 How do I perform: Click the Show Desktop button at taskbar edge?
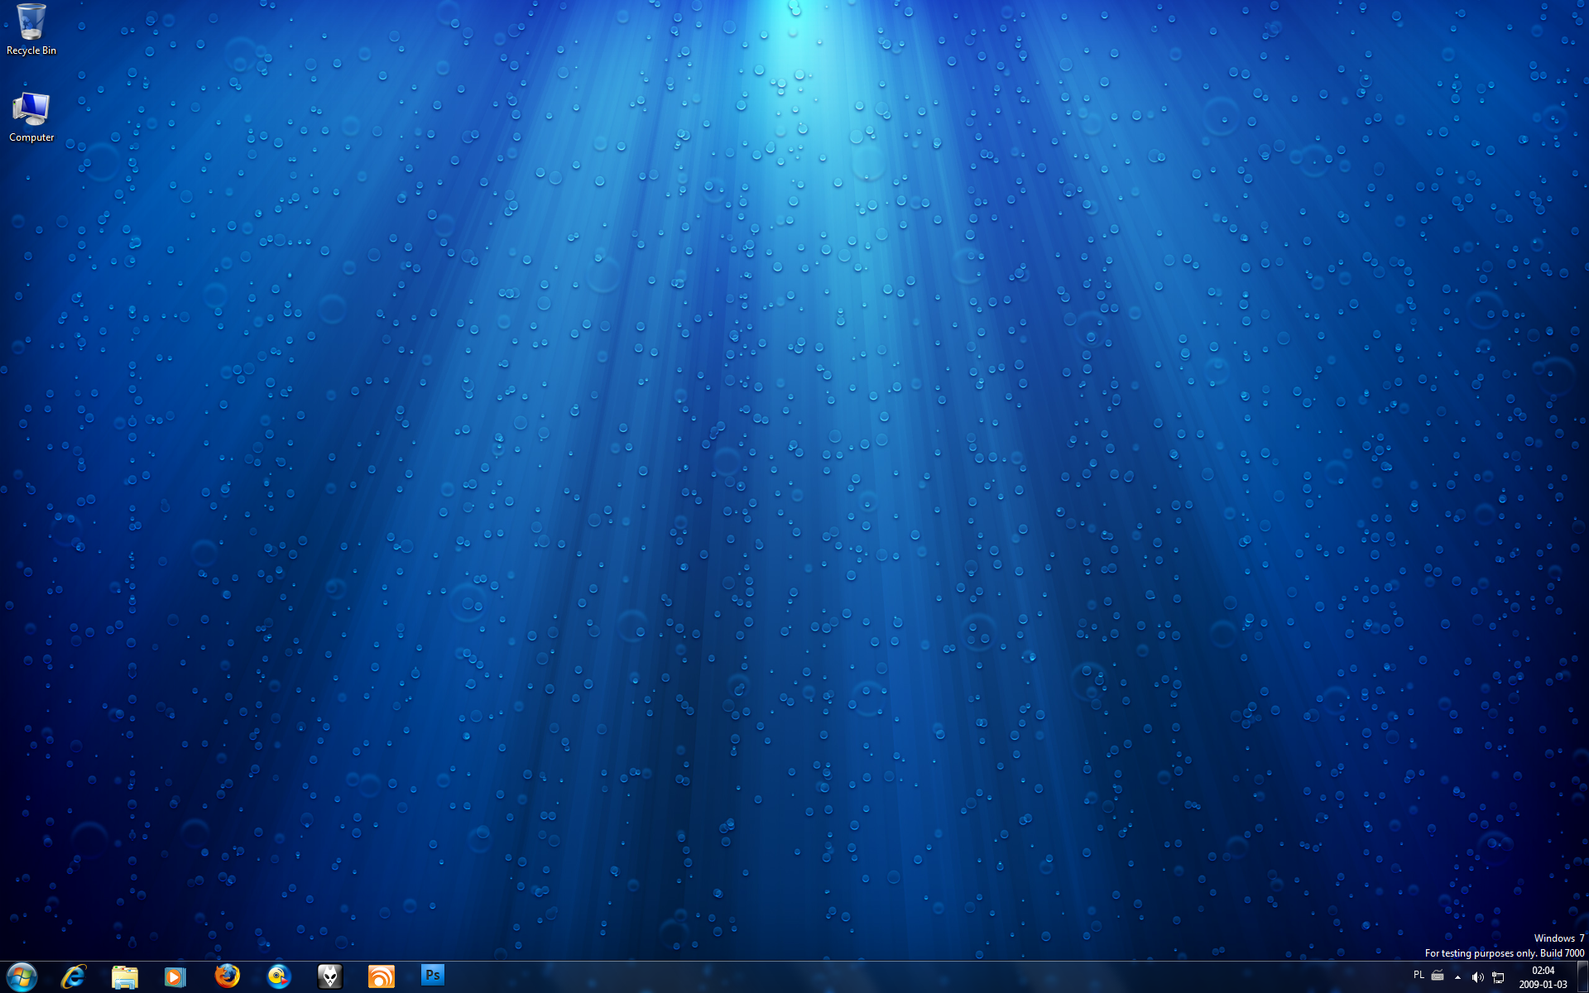pyautogui.click(x=1582, y=977)
